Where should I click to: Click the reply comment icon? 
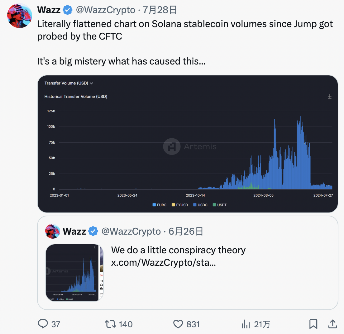coord(43,324)
